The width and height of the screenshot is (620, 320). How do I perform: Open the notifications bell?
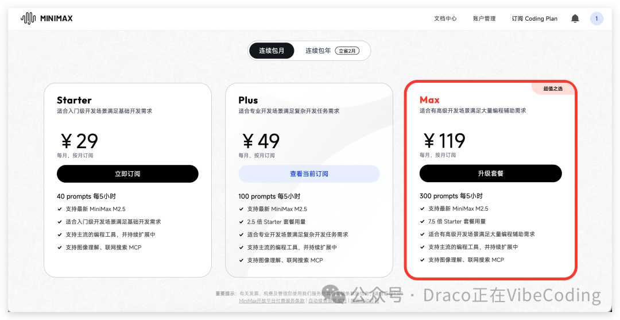click(575, 18)
